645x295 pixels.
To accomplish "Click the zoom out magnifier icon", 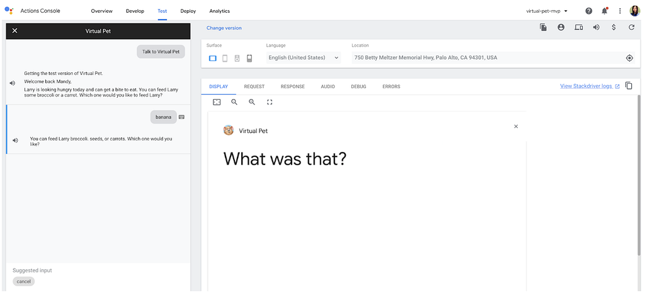I will (234, 102).
